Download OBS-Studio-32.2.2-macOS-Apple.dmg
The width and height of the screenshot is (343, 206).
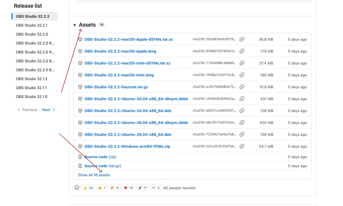(120, 51)
